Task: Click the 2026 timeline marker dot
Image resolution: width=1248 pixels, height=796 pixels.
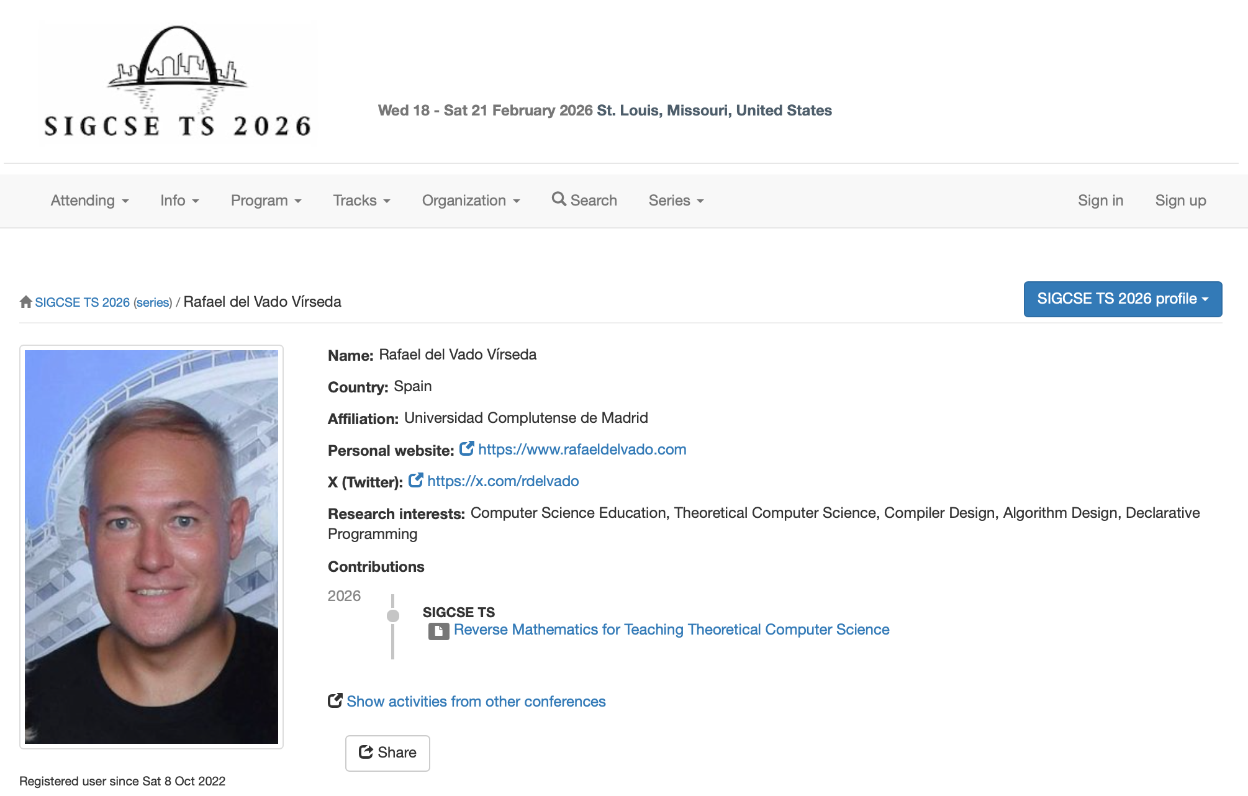Action: click(392, 616)
